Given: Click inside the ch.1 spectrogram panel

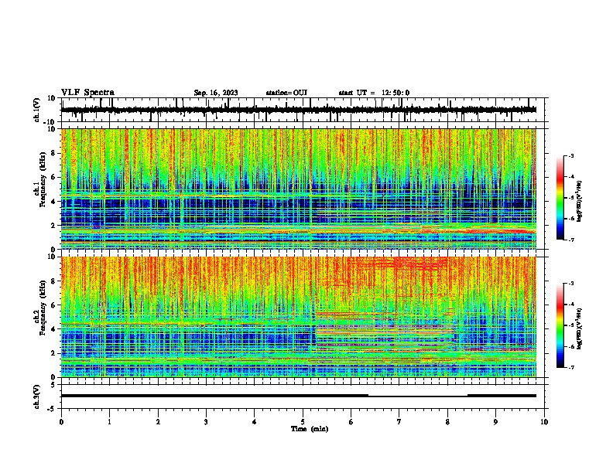Looking at the screenshot, I should click(303, 189).
